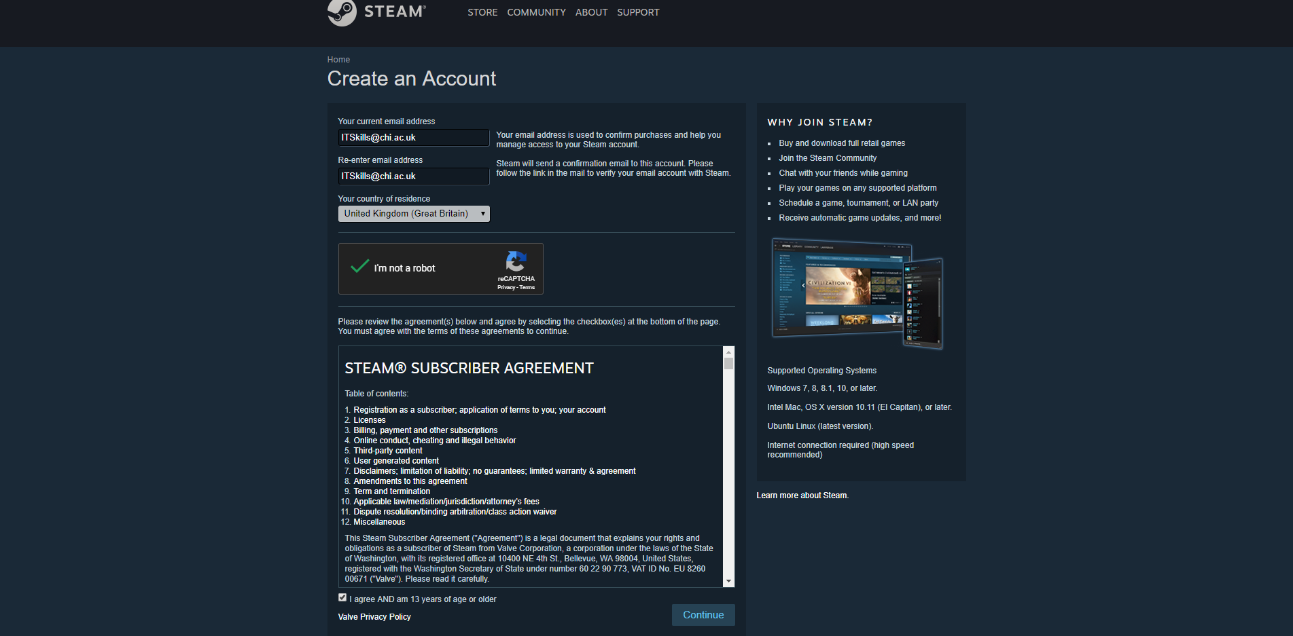Open the SUPPORT page
The image size is (1293, 636).
click(638, 12)
